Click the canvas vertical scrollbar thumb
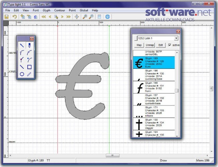Image resolution: width=218 pixels, height=167 pixels. coord(211,89)
